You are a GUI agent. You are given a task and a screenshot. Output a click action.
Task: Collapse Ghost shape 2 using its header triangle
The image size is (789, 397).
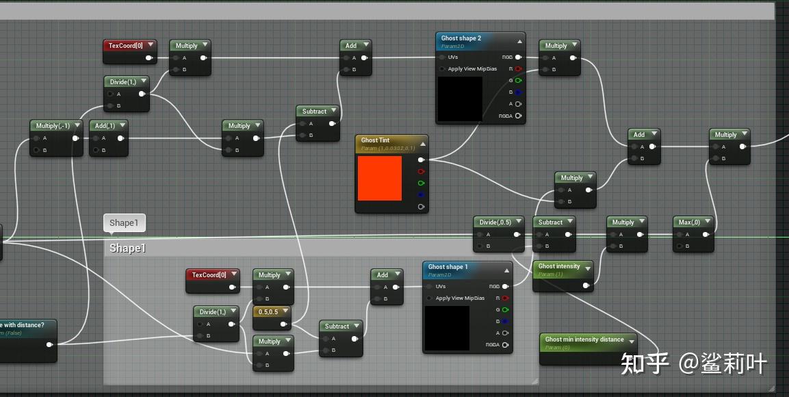519,40
